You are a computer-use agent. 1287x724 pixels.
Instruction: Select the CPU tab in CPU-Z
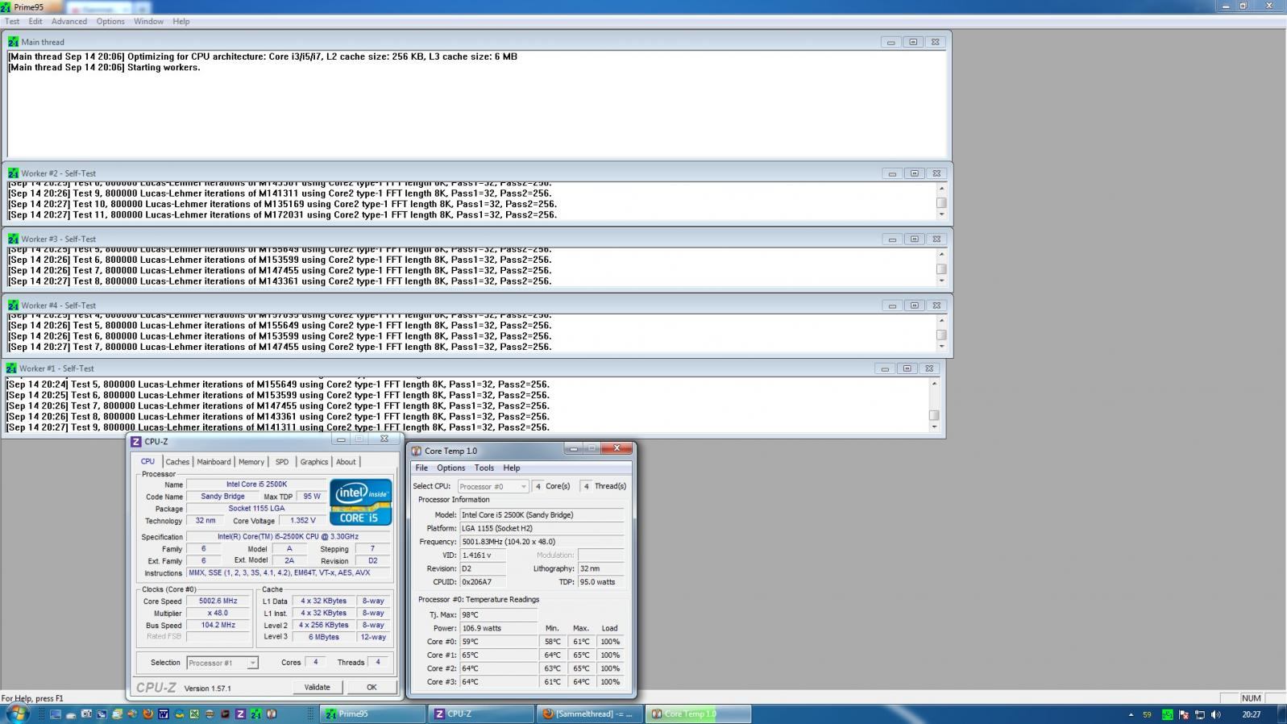pyautogui.click(x=147, y=462)
